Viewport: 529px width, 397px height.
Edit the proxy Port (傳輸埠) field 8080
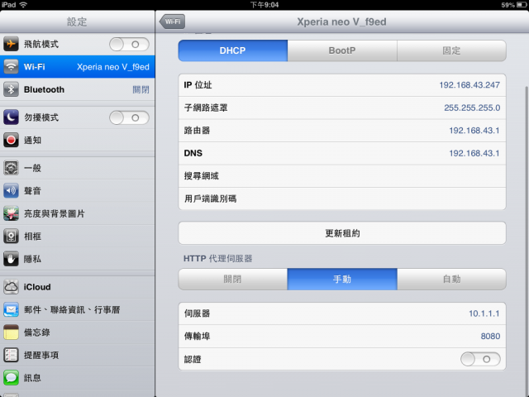[342, 337]
